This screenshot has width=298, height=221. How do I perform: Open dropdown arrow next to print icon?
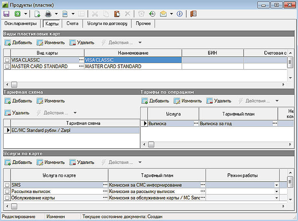pos(56,14)
